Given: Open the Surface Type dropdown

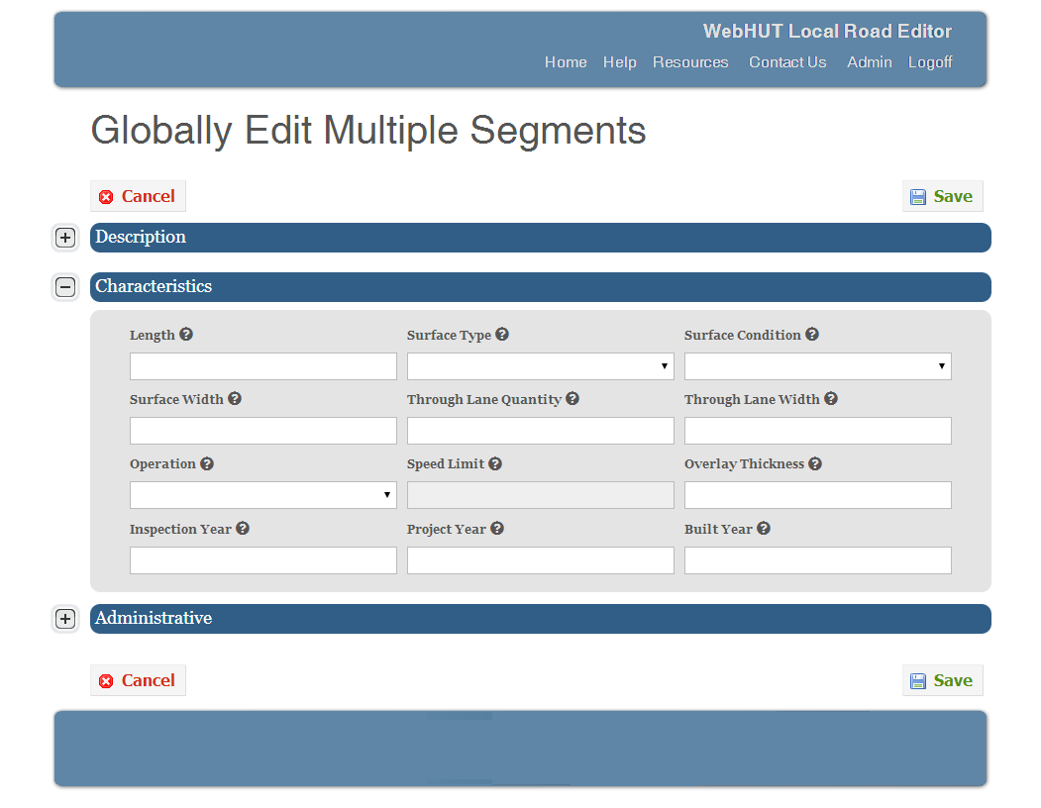Looking at the screenshot, I should click(541, 366).
